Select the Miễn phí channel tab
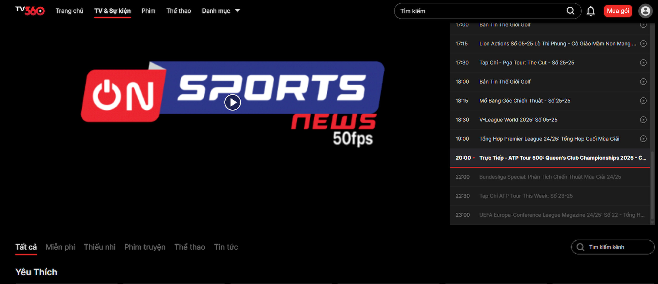658x284 pixels. (60, 247)
